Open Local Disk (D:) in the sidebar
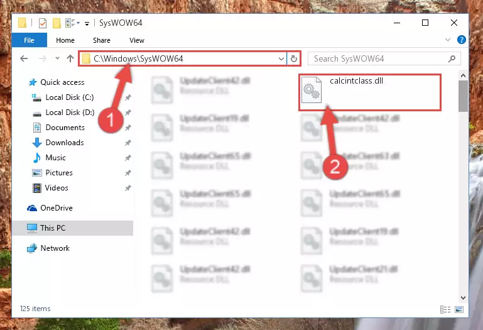The image size is (483, 330). pos(70,113)
